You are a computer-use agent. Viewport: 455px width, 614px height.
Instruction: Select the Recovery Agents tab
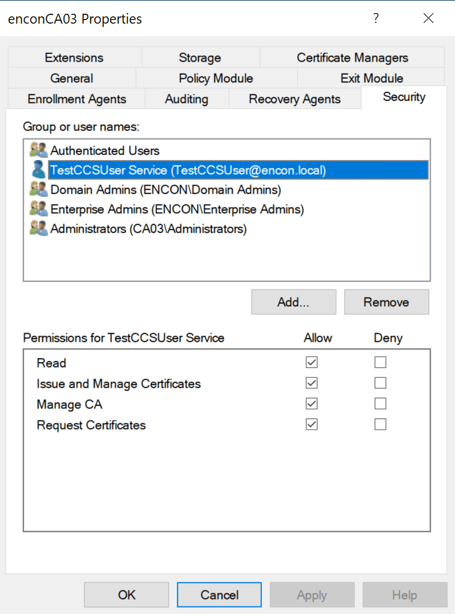(295, 99)
